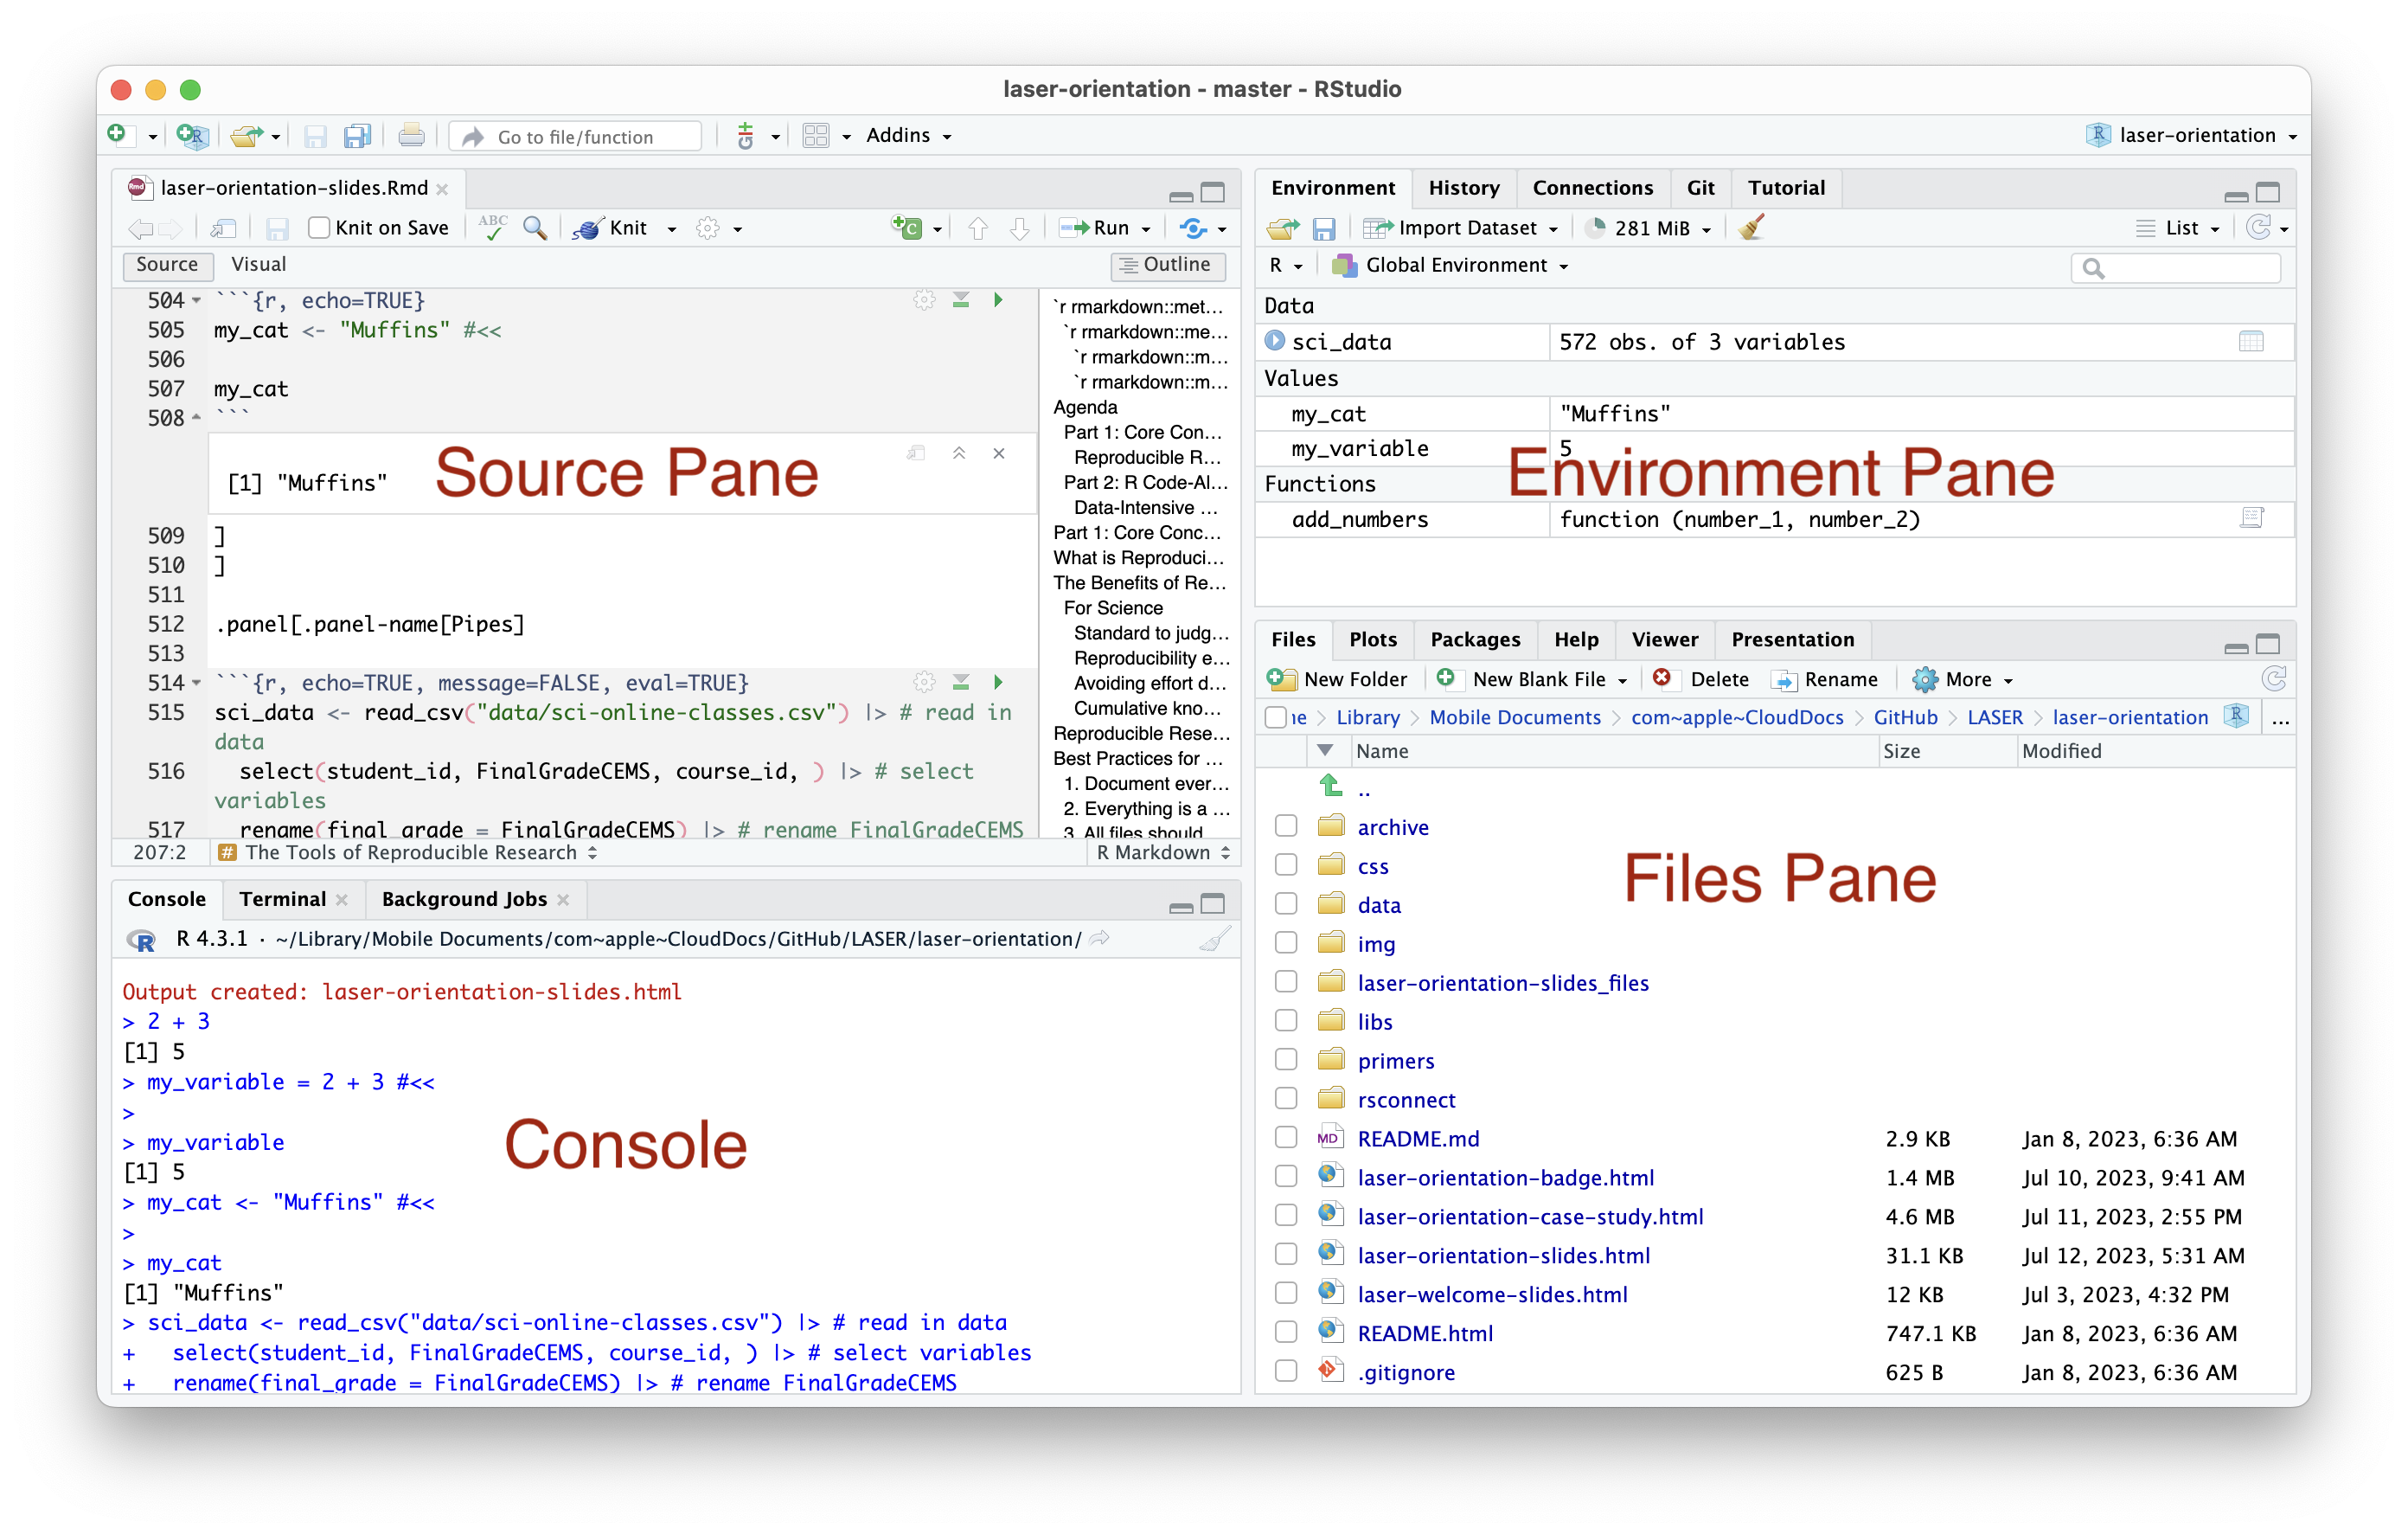Toggle the Knit on Save checkbox
Screen dimensions: 2408x1535
point(319,228)
